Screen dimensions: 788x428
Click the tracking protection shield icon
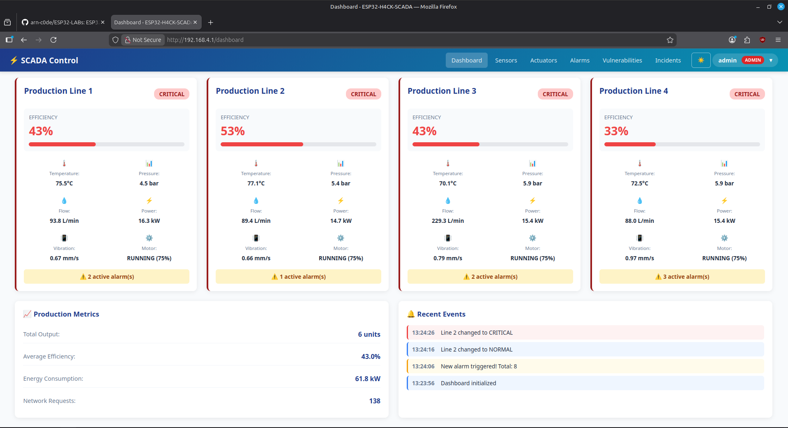(x=115, y=40)
